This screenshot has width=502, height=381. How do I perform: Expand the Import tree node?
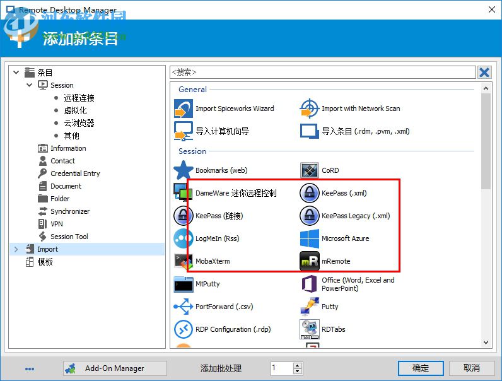16,249
